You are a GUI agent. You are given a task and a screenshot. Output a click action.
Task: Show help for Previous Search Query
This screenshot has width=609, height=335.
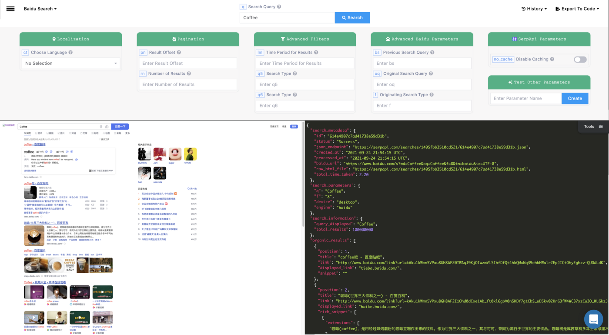[432, 53]
